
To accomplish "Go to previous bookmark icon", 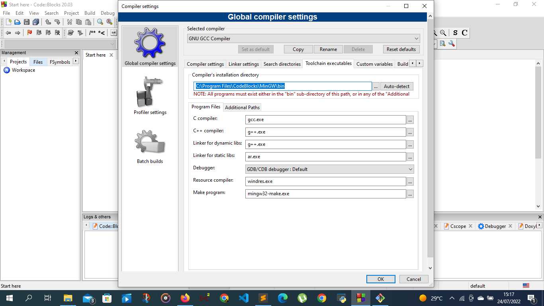I will 39,33.
